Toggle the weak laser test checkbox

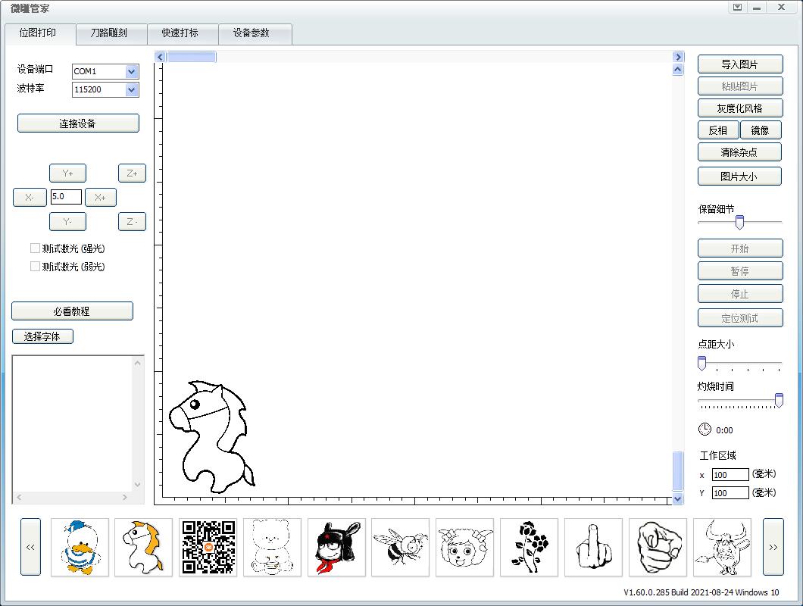point(35,267)
